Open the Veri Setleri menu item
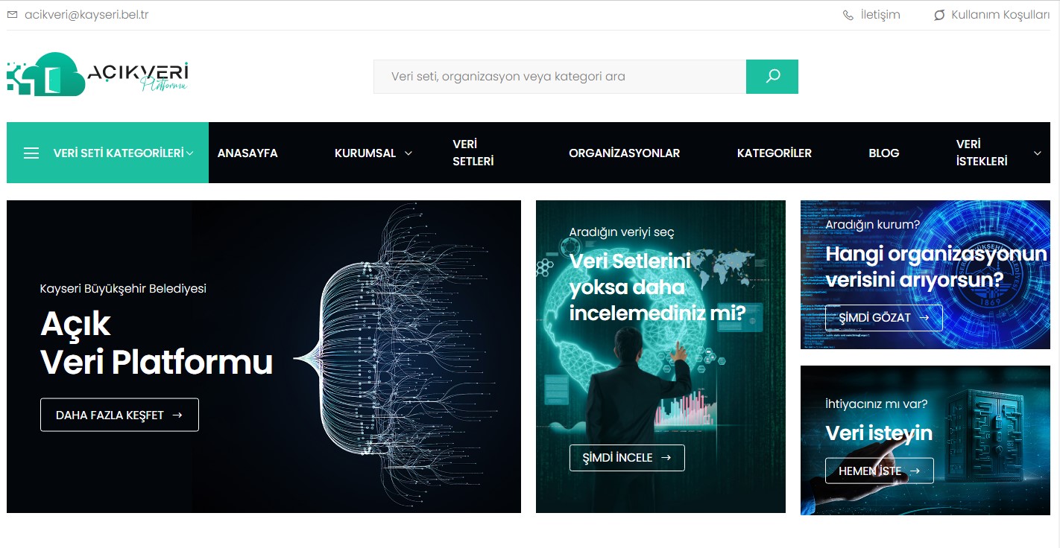The height and width of the screenshot is (548, 1060). click(x=473, y=153)
